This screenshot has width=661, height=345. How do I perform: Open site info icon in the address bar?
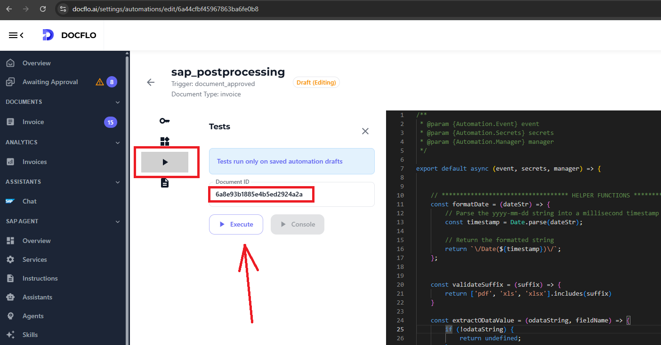point(63,9)
